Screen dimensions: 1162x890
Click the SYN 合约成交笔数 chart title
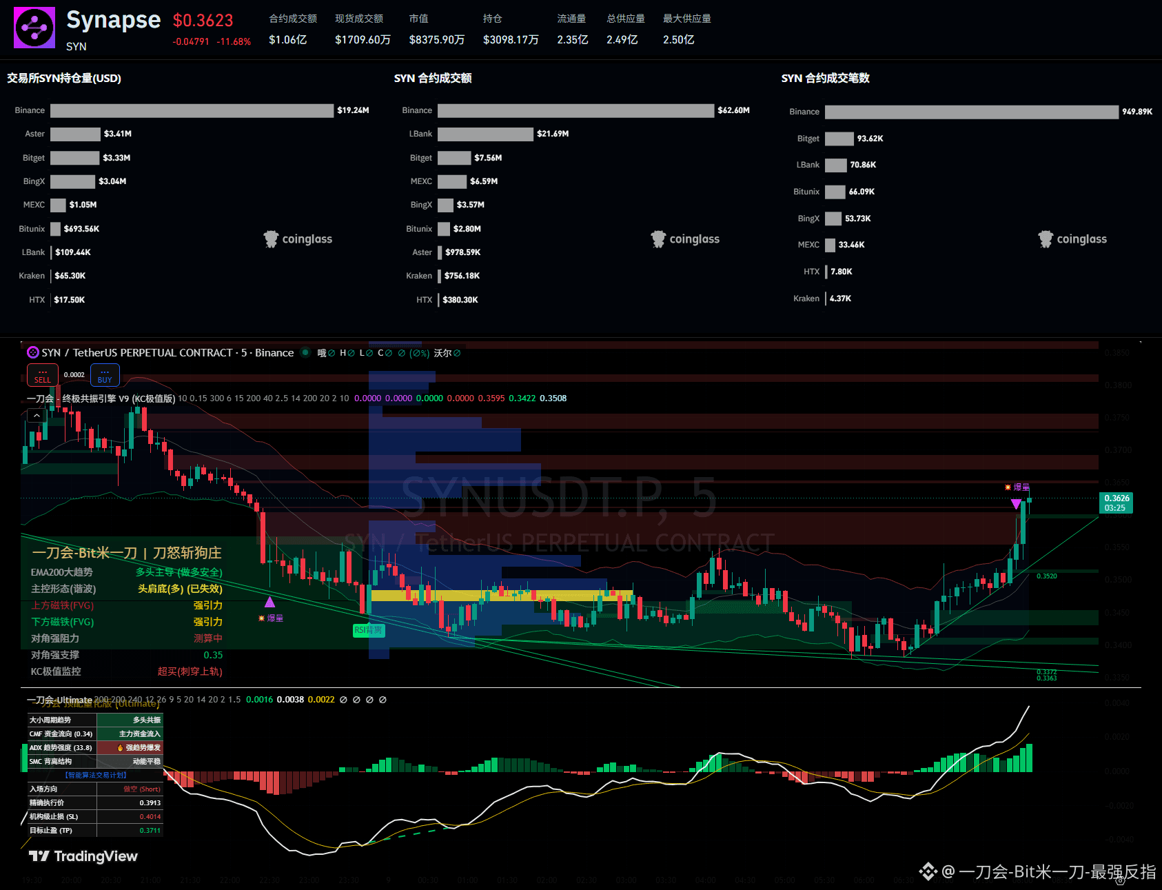tap(826, 79)
